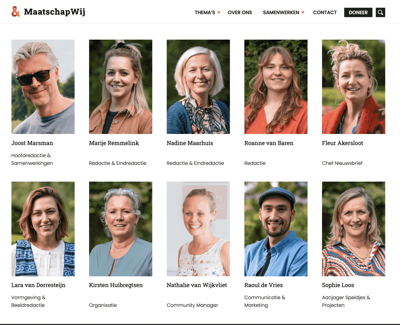Click the Sophie Loos name link
Image resolution: width=400 pixels, height=325 pixels.
(x=338, y=285)
